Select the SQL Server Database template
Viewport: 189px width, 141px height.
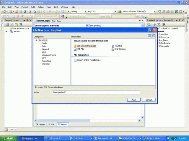point(85,46)
